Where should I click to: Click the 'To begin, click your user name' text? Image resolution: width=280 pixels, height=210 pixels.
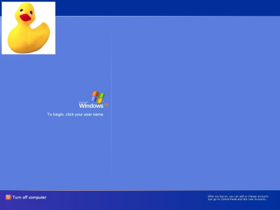click(x=75, y=114)
